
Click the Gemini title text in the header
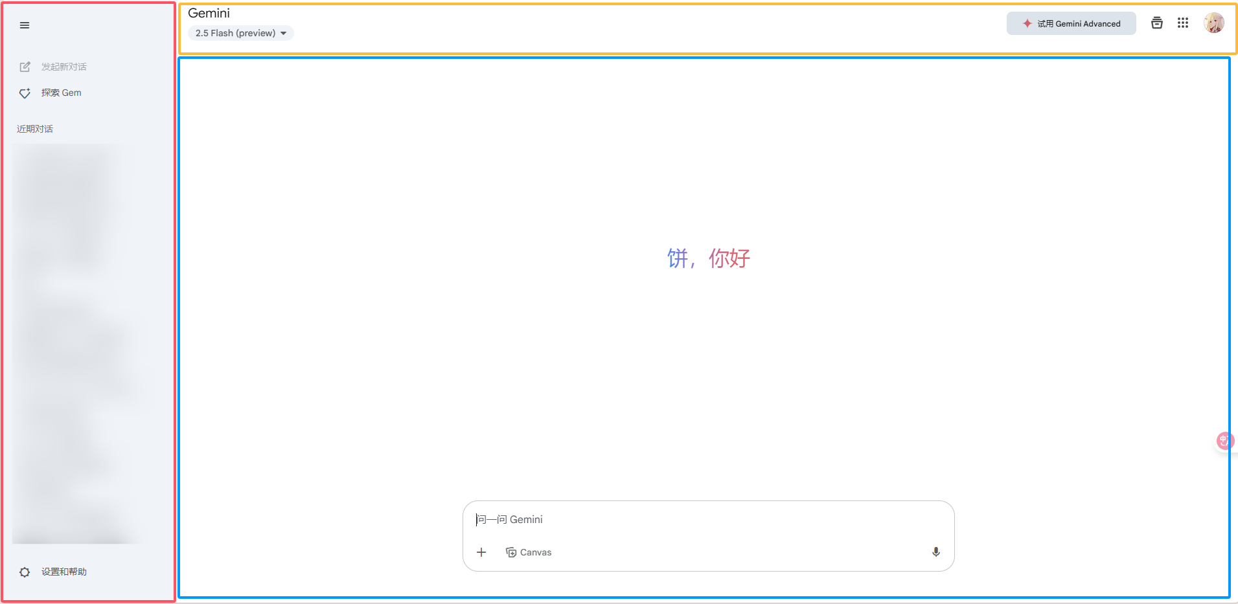click(209, 13)
